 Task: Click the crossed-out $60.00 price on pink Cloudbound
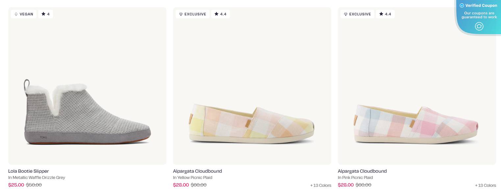(363, 185)
